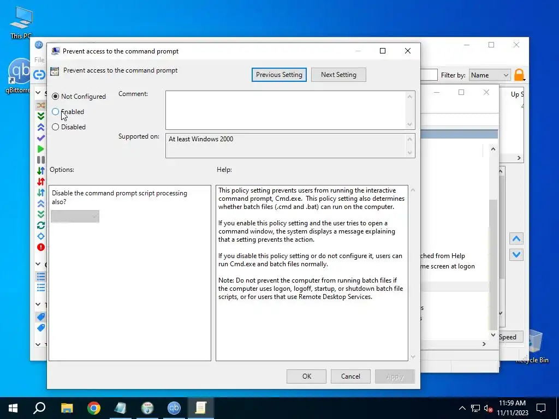Select the Disabled radio button
The width and height of the screenshot is (559, 419).
[x=55, y=127]
